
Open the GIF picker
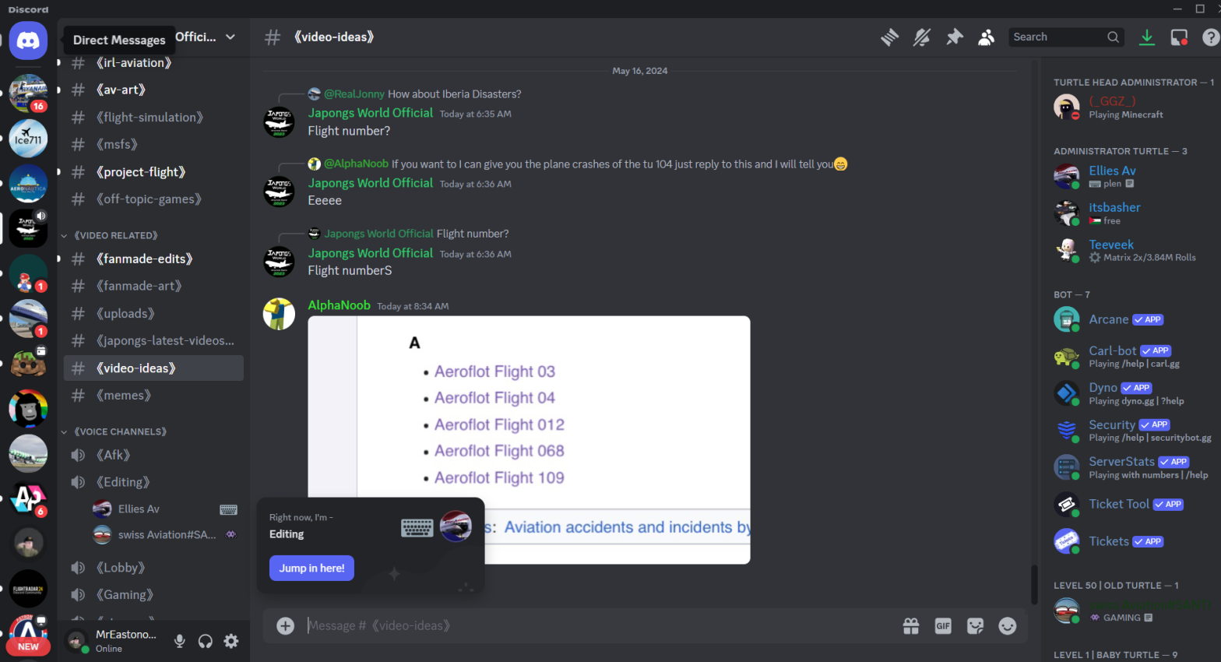click(x=943, y=626)
